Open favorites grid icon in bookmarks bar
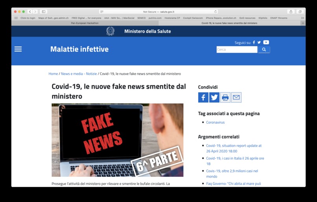This screenshot has width=317, height=202. pos(16,18)
